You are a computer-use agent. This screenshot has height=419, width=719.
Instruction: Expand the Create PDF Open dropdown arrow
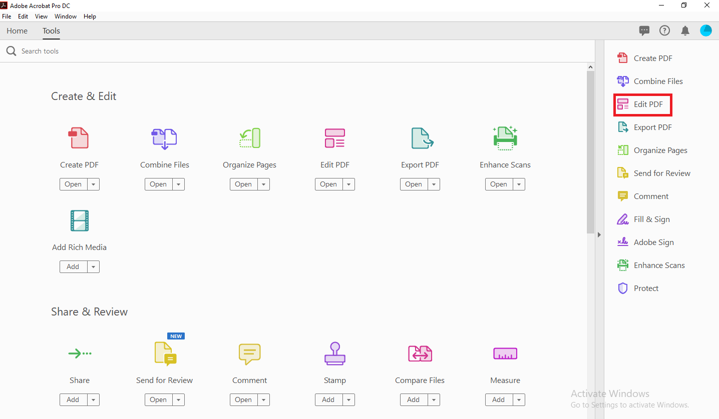pyautogui.click(x=93, y=184)
